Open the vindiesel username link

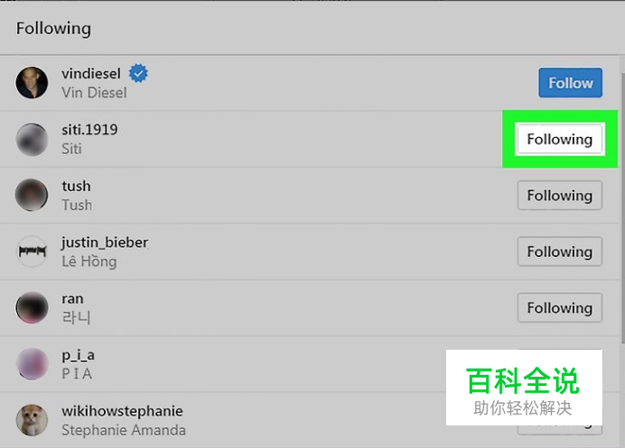click(93, 73)
